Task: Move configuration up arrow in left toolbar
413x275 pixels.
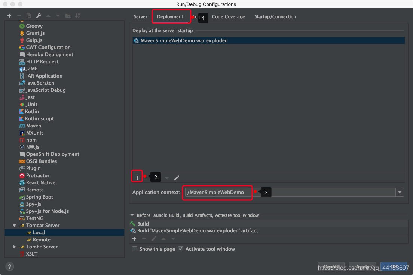Action: point(48,16)
